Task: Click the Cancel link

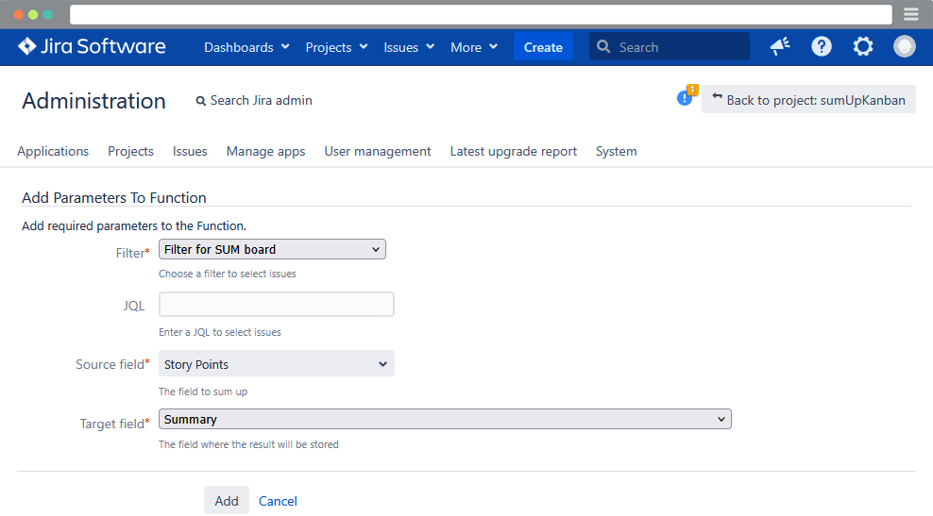Action: (x=278, y=501)
